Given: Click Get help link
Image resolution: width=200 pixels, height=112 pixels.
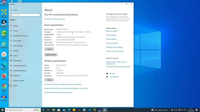Looking at the screenshot, I should pos(112,73).
